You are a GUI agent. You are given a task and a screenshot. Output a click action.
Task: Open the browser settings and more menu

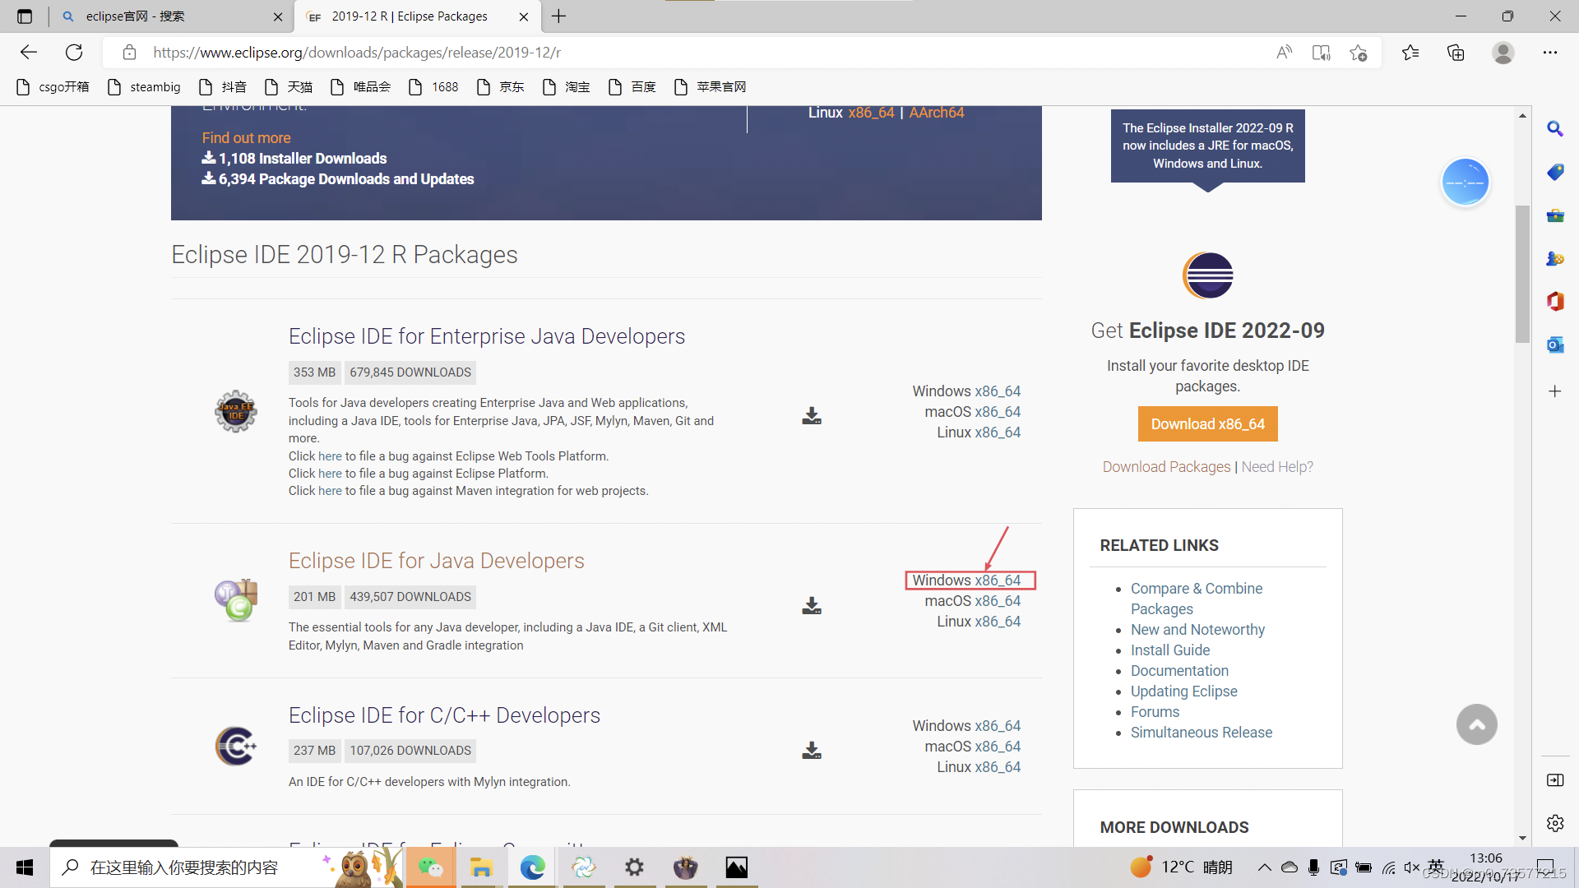tap(1550, 53)
